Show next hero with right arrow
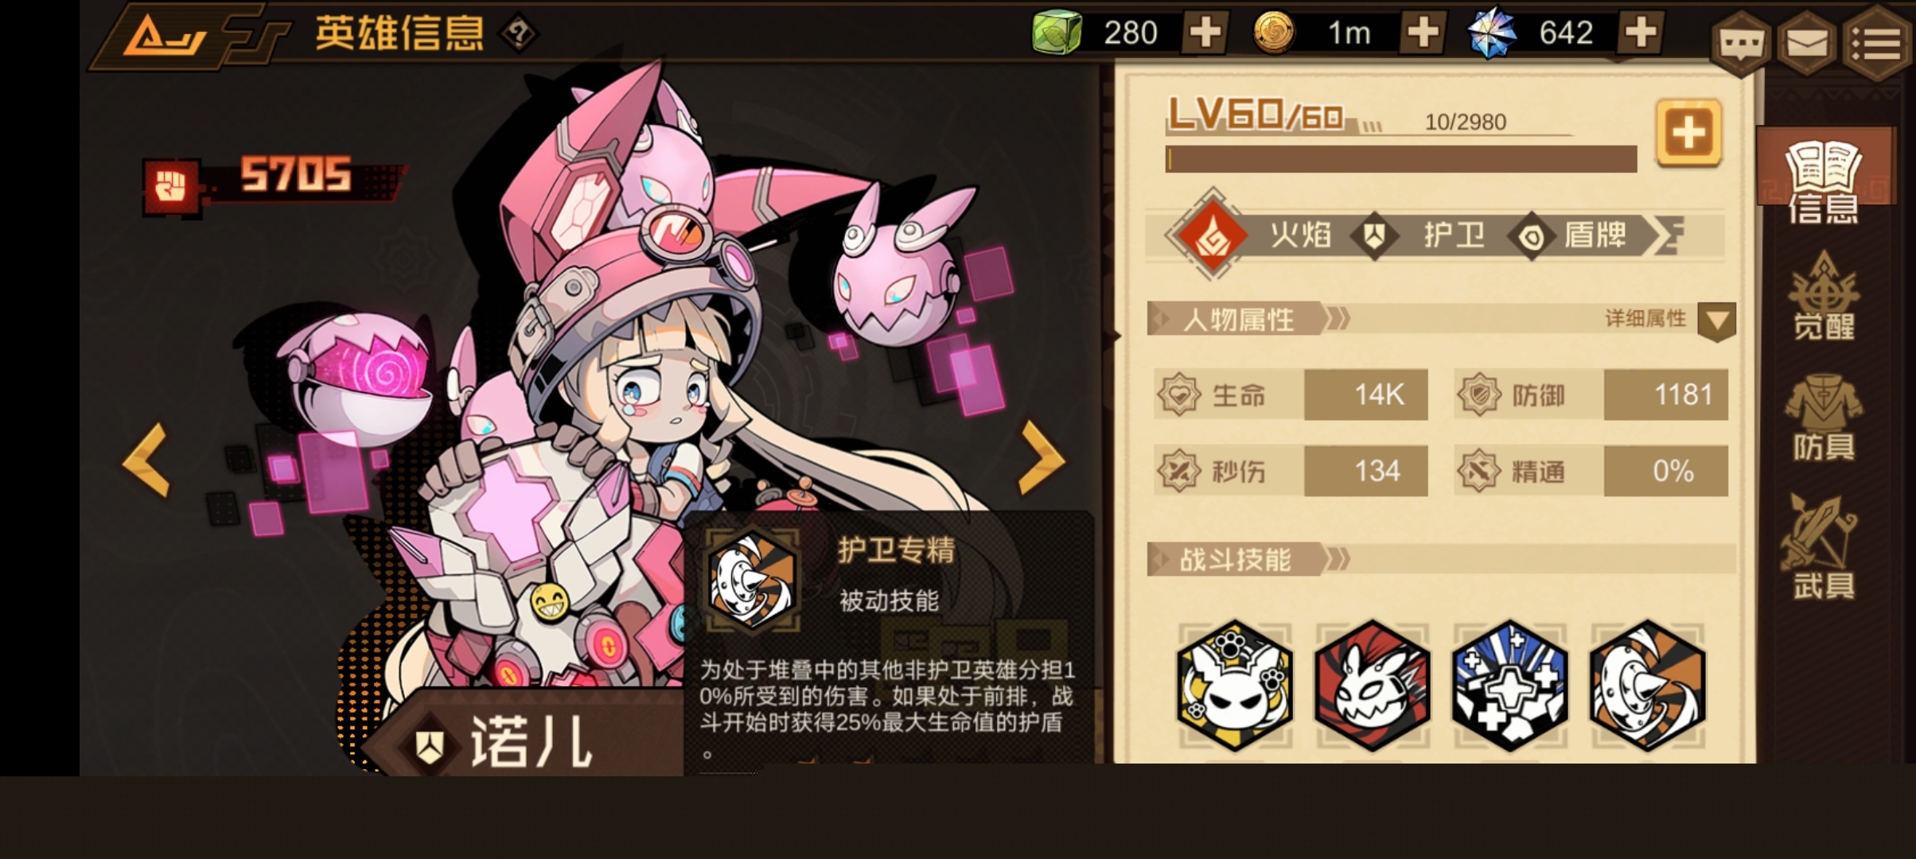Image resolution: width=1916 pixels, height=859 pixels. coord(1042,457)
